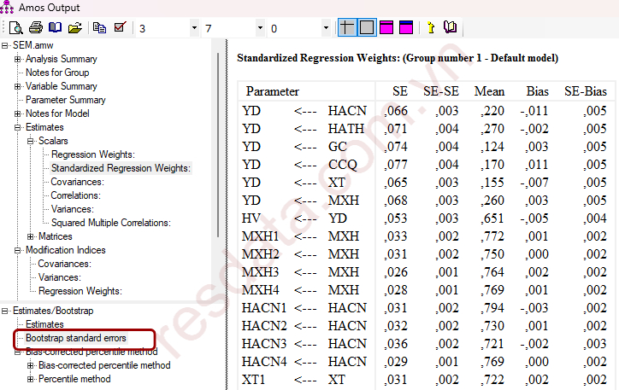Click the open book icon at toolbar end
619x390 pixels.
[x=450, y=28]
